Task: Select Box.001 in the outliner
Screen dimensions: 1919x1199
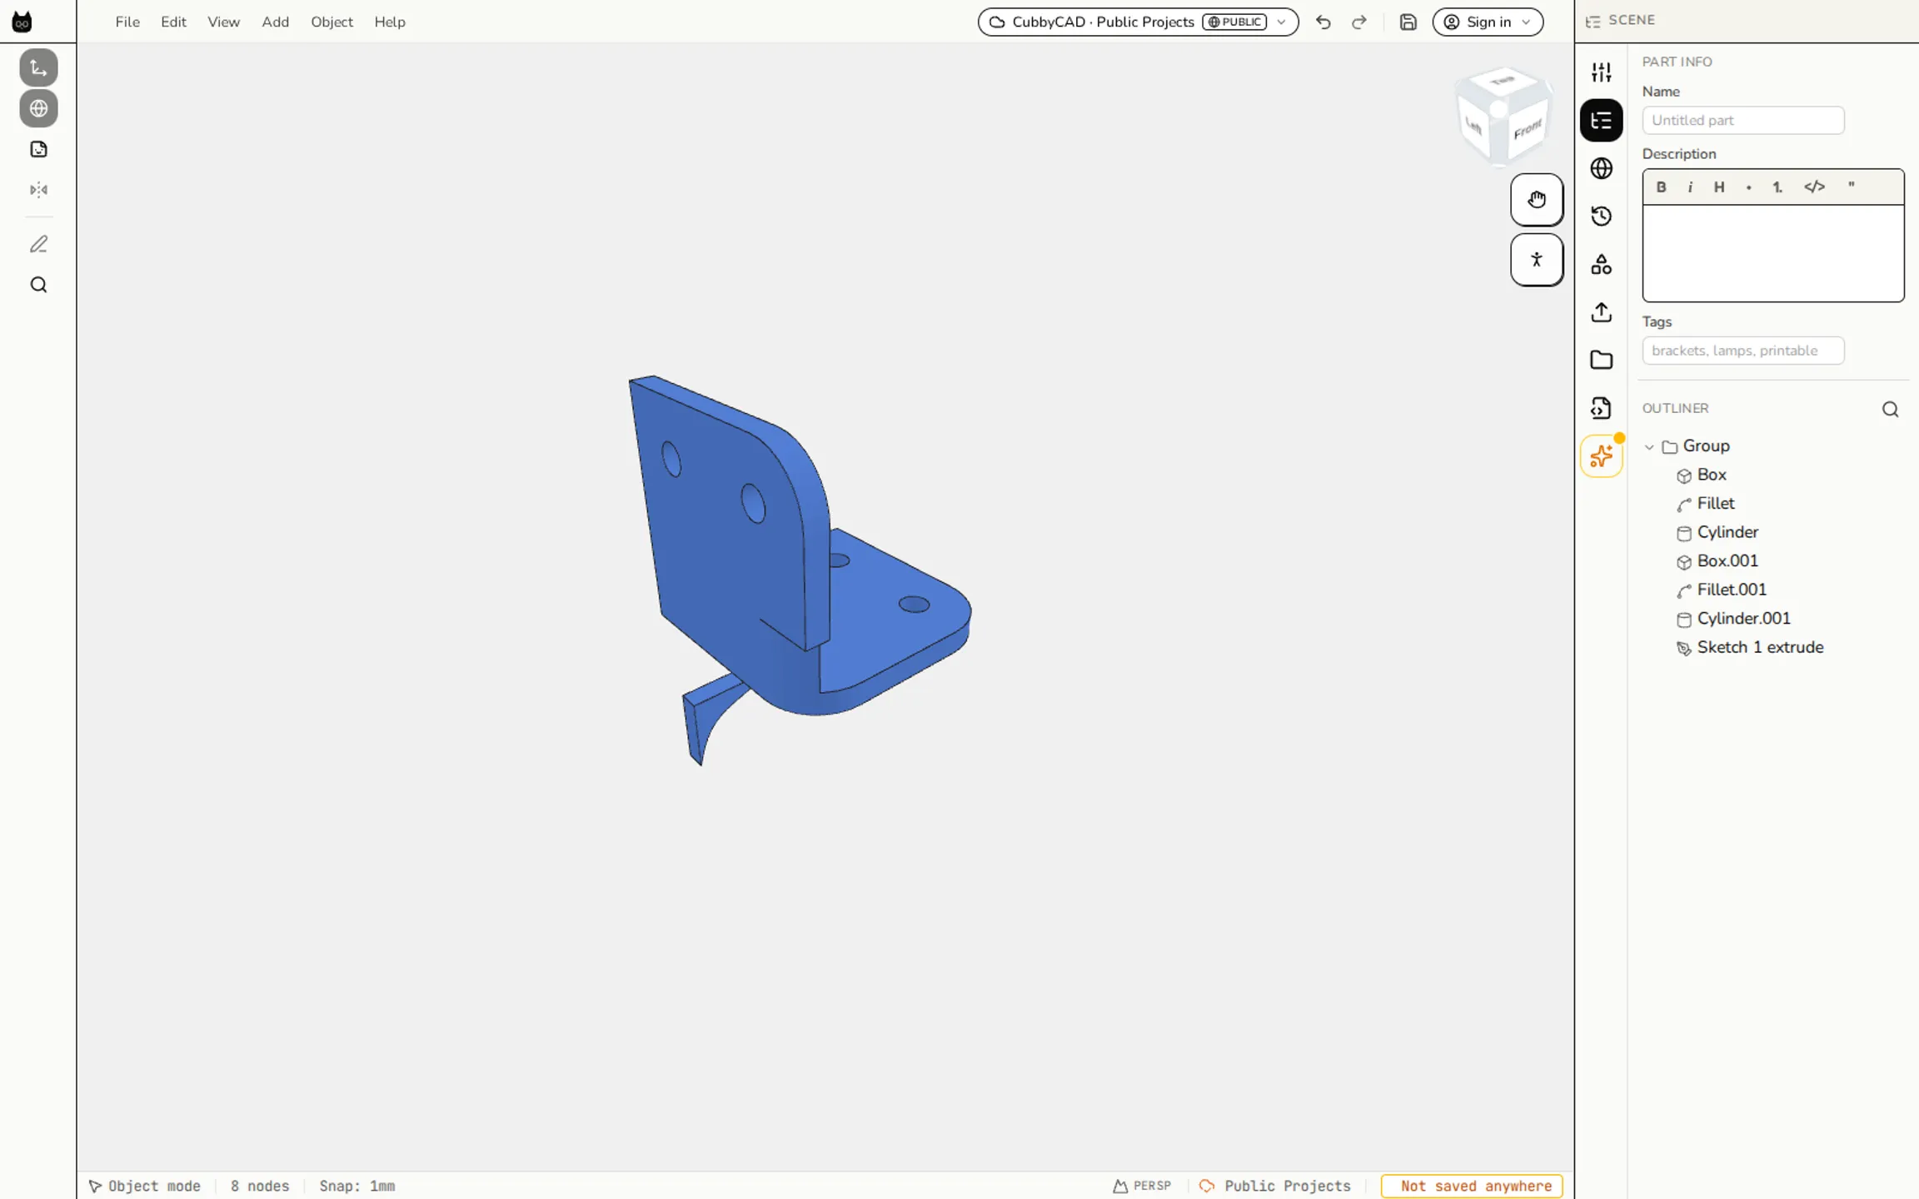Action: 1727,561
